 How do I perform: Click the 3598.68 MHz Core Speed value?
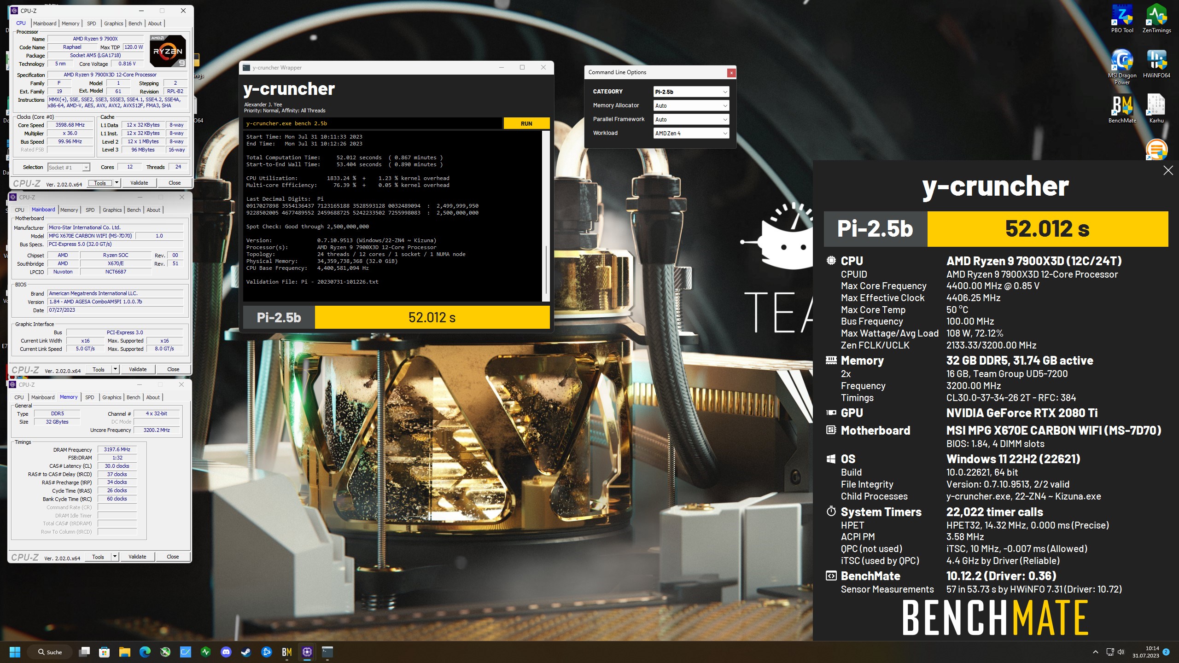pos(70,125)
